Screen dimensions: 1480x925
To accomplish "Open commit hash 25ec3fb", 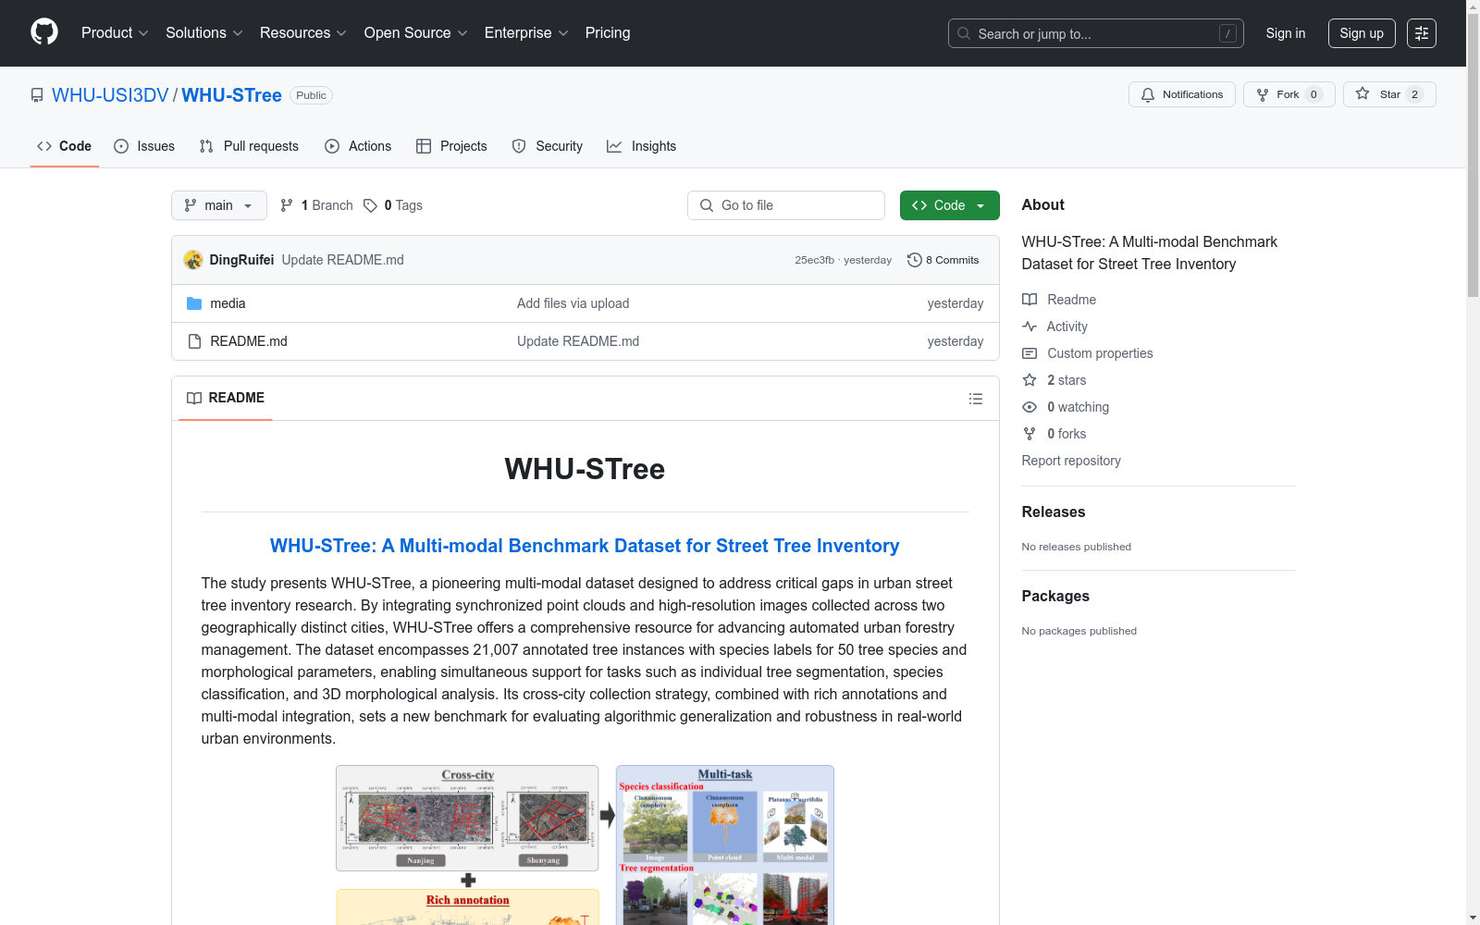I will click(x=814, y=260).
